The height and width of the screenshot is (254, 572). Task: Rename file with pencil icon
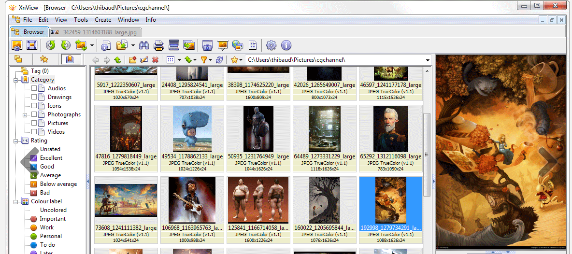144,60
